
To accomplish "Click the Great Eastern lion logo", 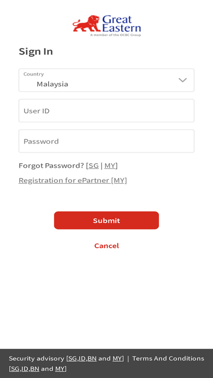I will coord(86,24).
